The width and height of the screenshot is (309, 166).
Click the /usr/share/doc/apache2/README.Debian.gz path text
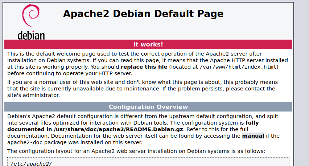(118, 129)
